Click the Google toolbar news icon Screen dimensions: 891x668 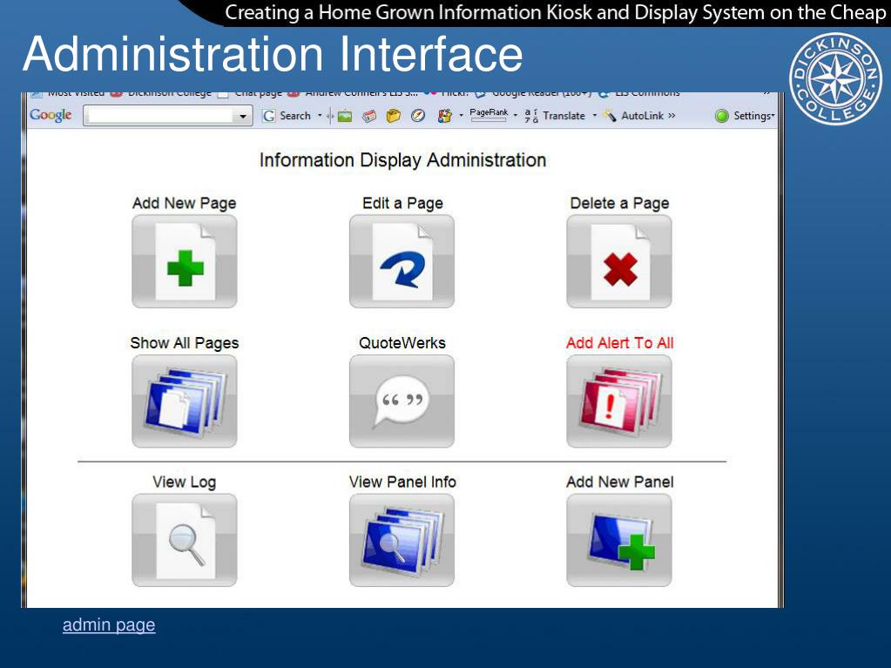pos(369,116)
